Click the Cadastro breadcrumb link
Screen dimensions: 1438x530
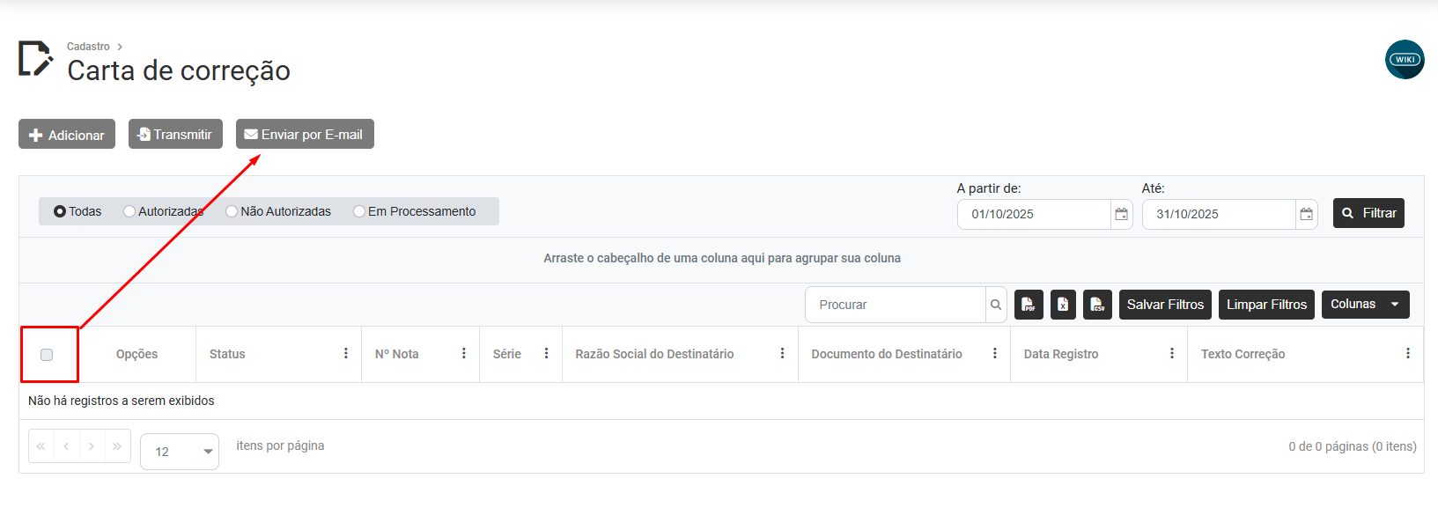(x=88, y=47)
